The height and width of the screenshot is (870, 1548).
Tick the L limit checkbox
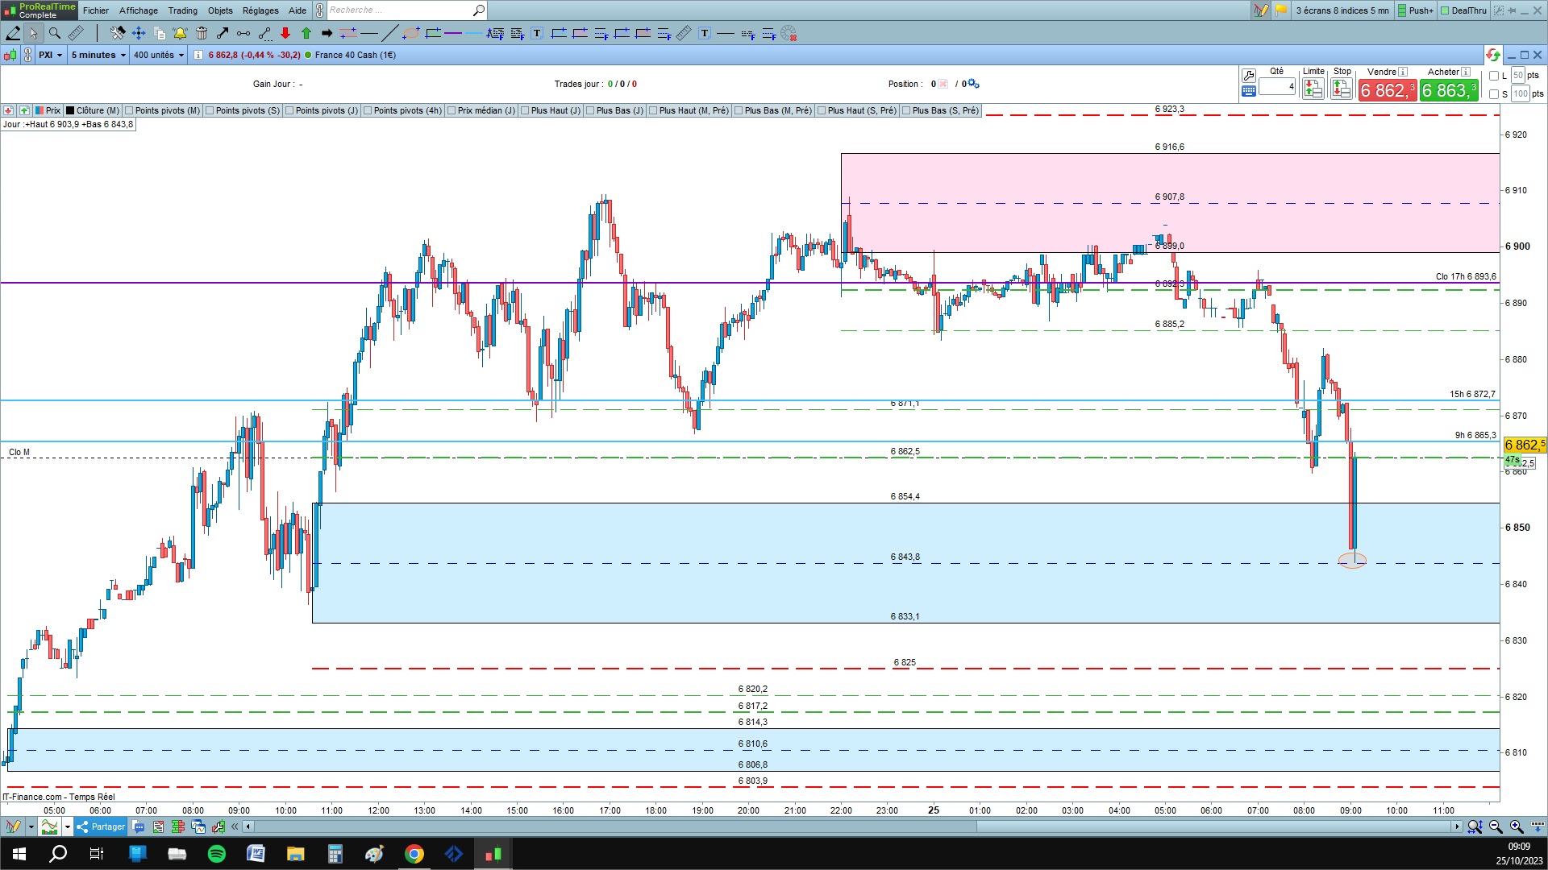(x=1494, y=76)
